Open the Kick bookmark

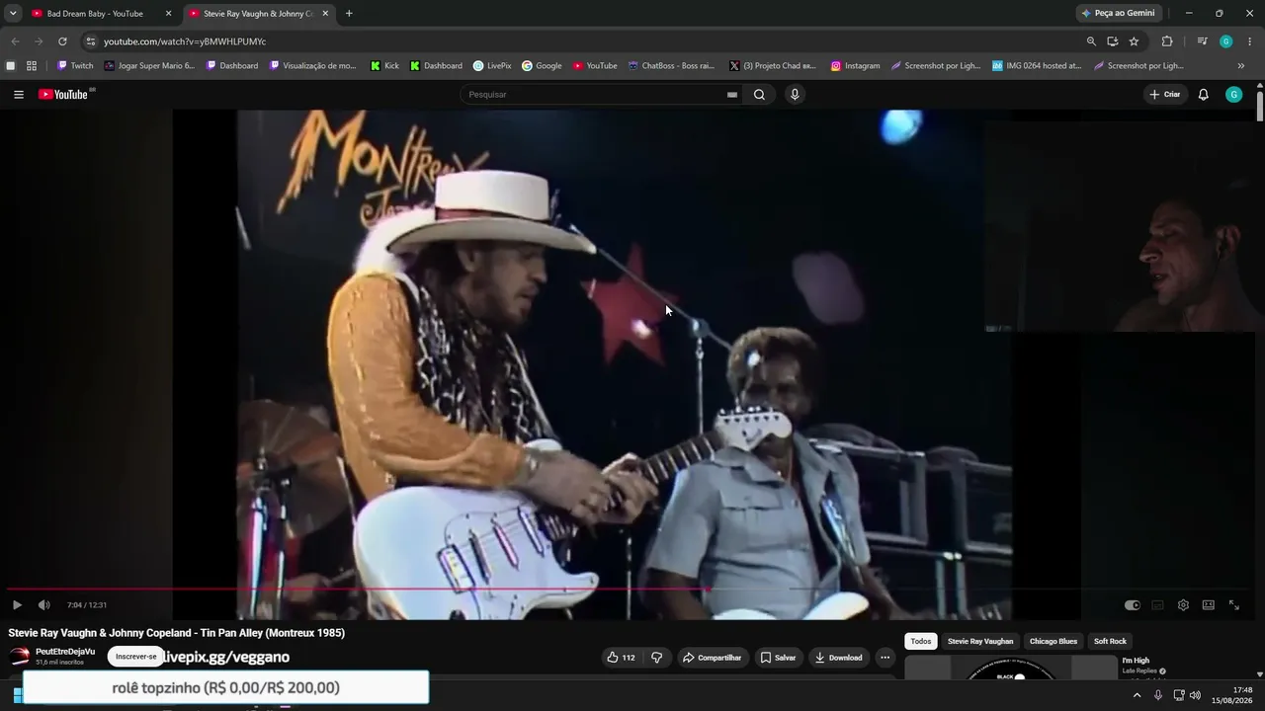pos(384,66)
